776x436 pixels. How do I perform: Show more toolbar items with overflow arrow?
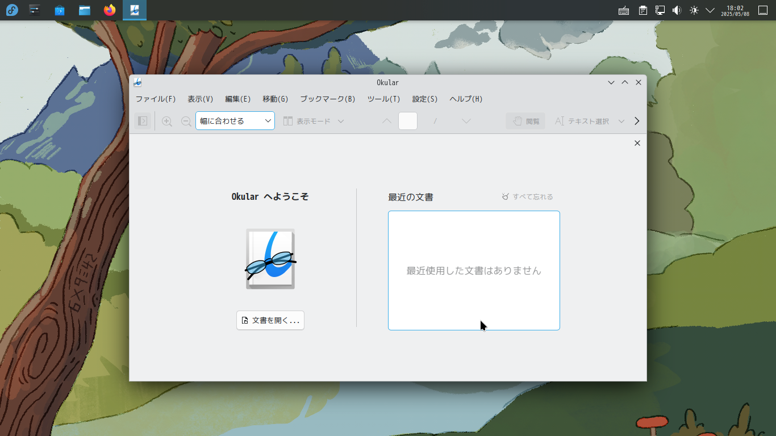(x=637, y=121)
